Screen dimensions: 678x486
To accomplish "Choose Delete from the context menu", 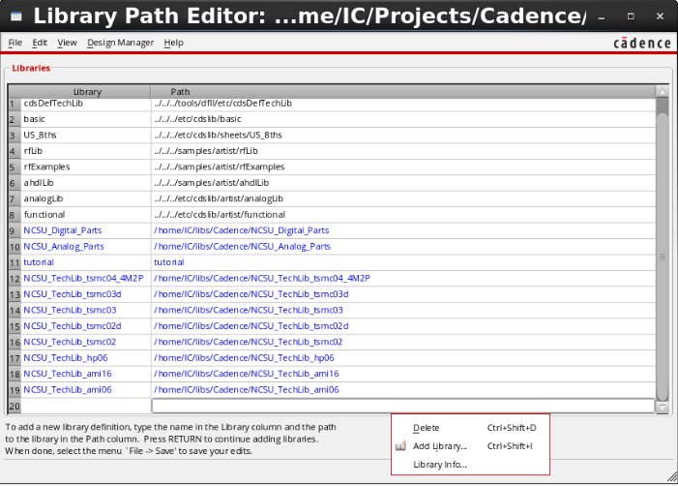I will click(x=426, y=428).
